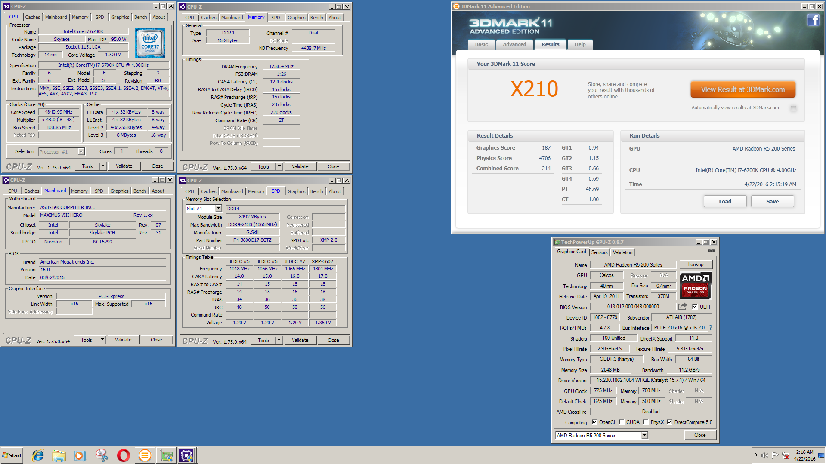Enable automatically view results at 3DMark.com

point(793,108)
